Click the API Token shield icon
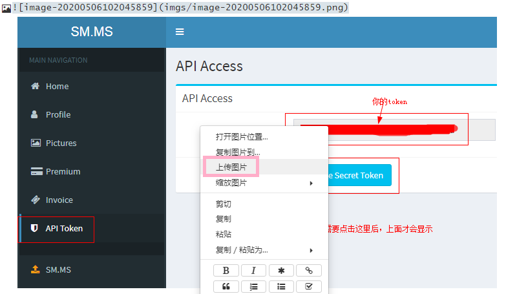 pyautogui.click(x=34, y=228)
